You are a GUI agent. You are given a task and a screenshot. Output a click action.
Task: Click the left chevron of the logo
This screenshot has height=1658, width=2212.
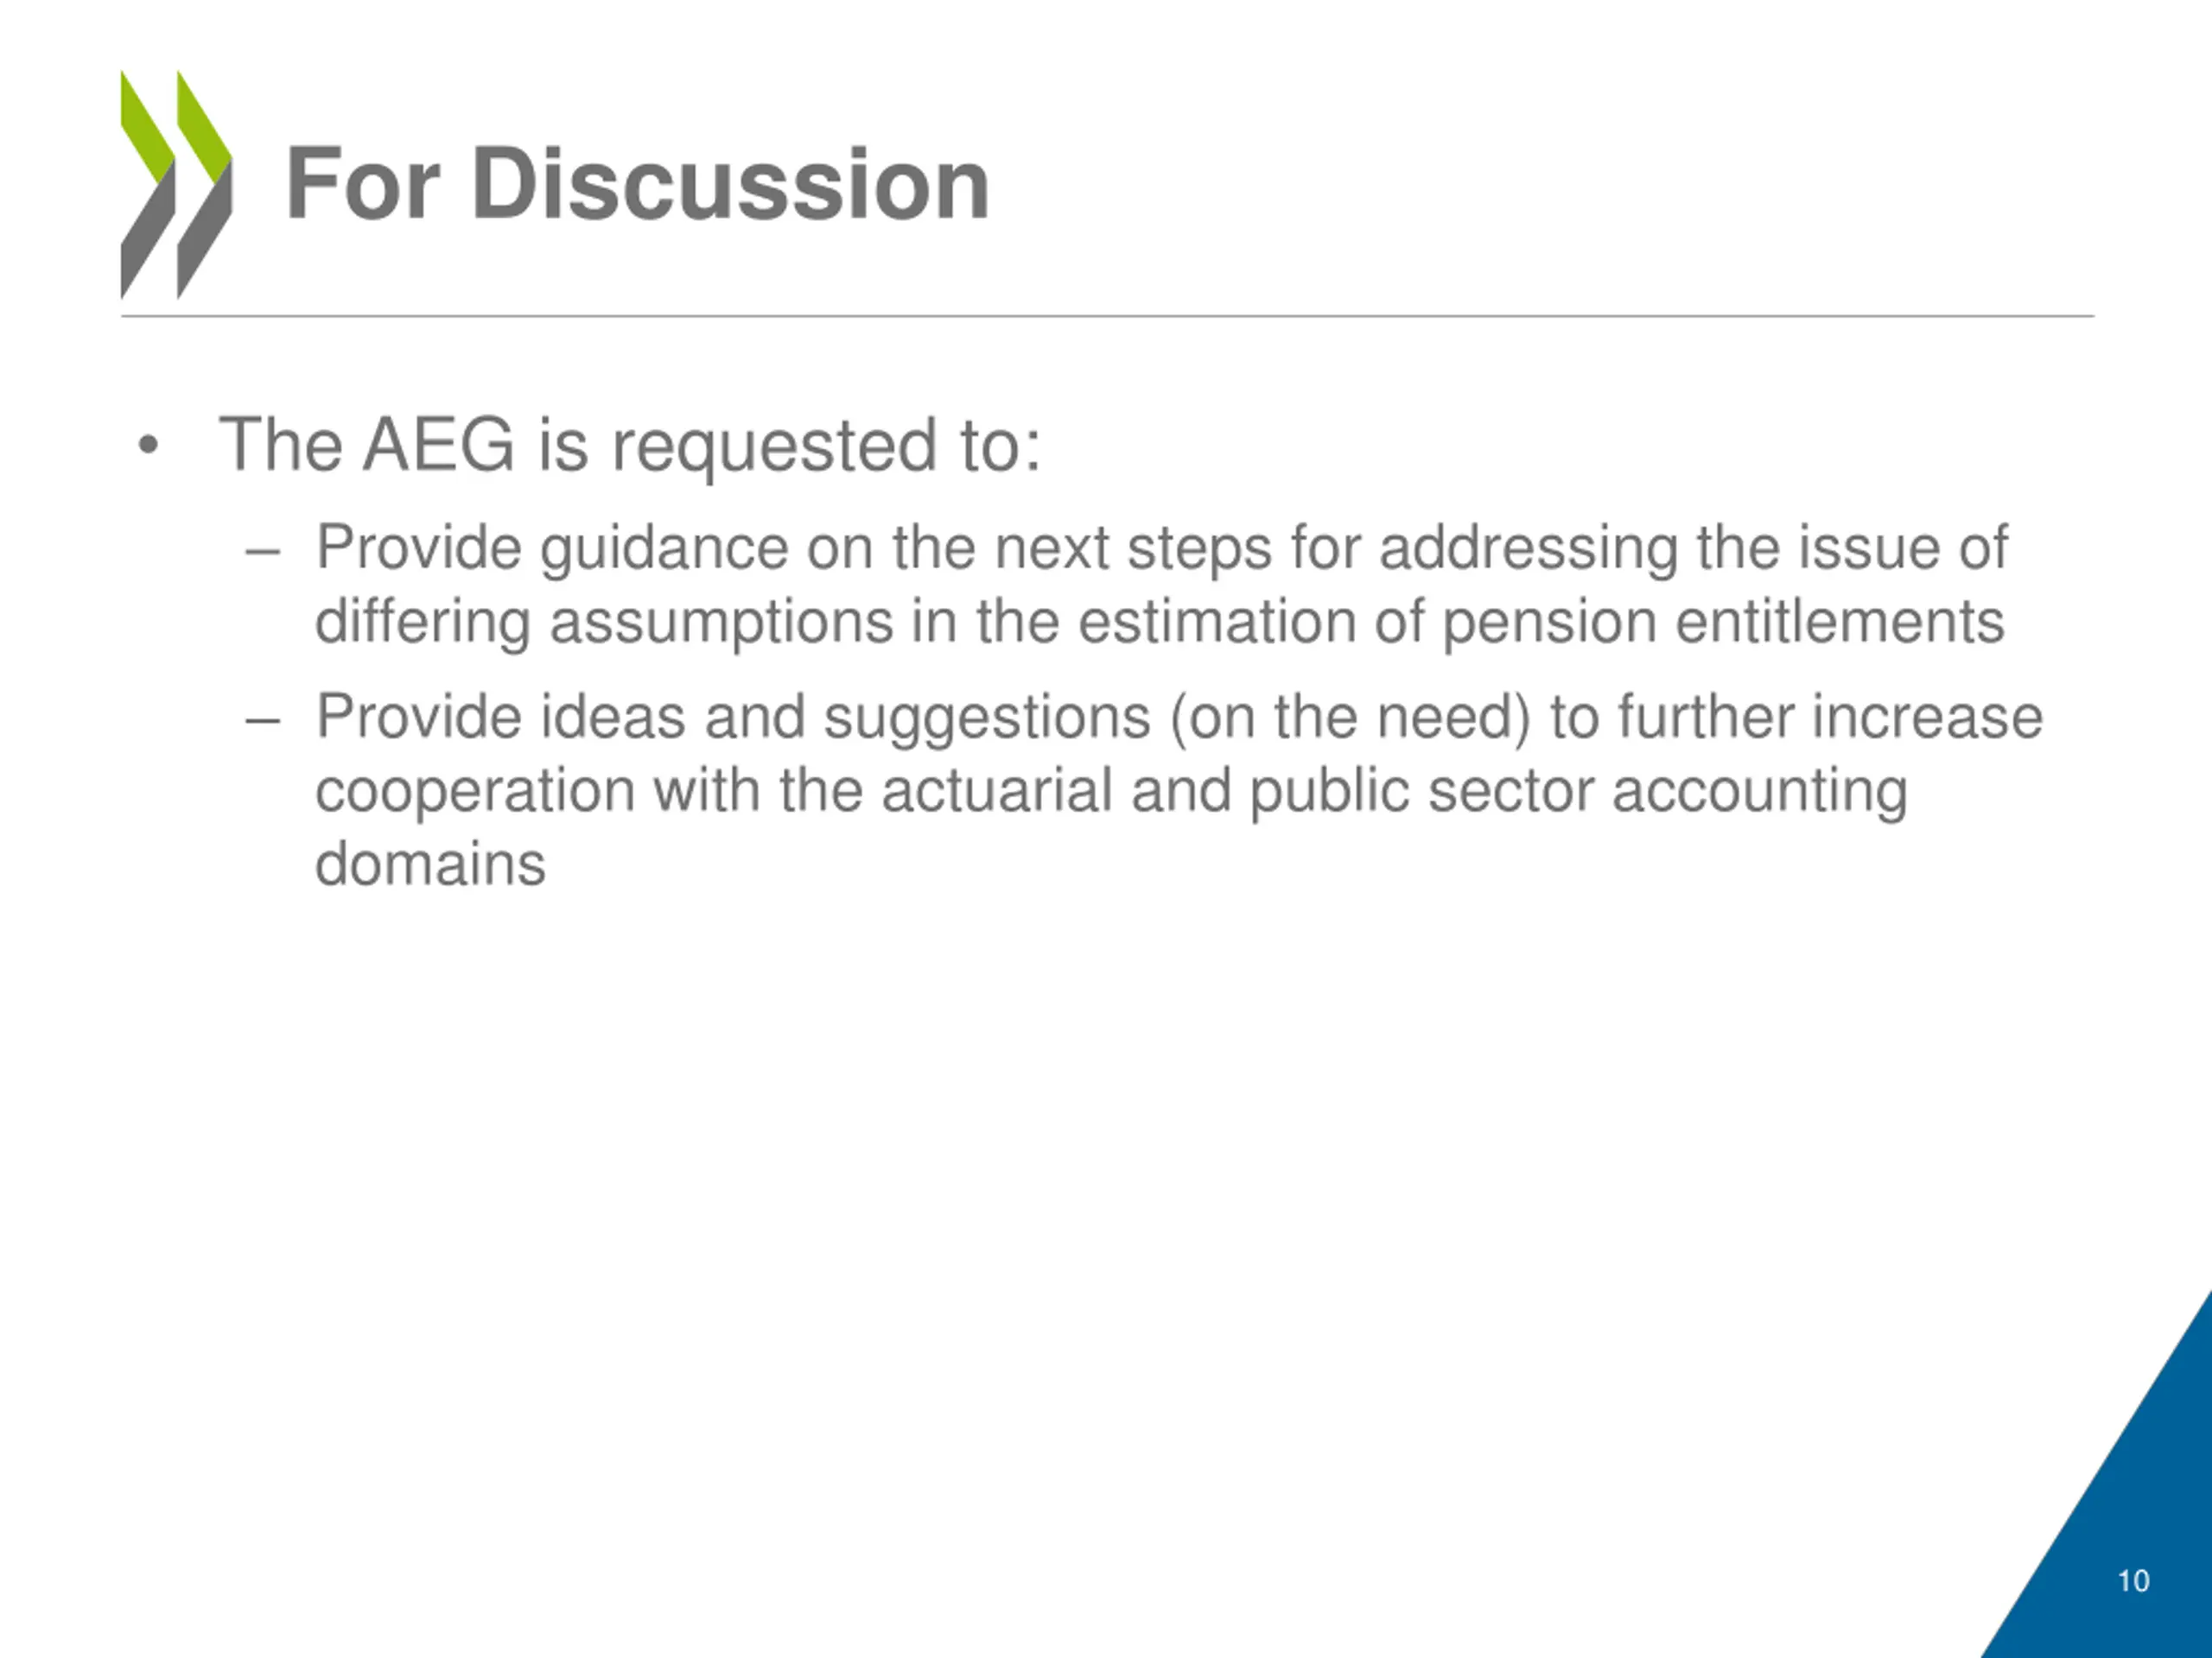(148, 185)
